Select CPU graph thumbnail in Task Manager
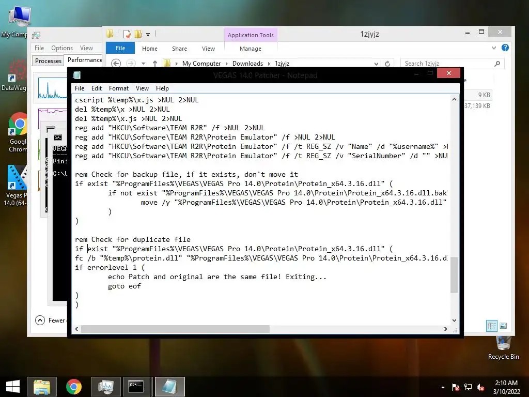Image resolution: width=529 pixels, height=397 pixels. pos(52,88)
